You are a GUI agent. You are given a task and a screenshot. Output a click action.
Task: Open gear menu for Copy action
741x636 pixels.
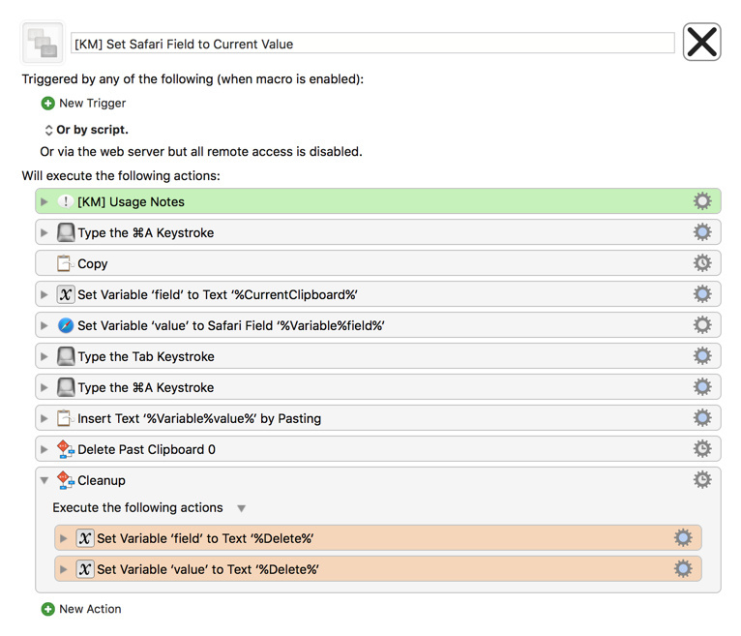tap(702, 263)
